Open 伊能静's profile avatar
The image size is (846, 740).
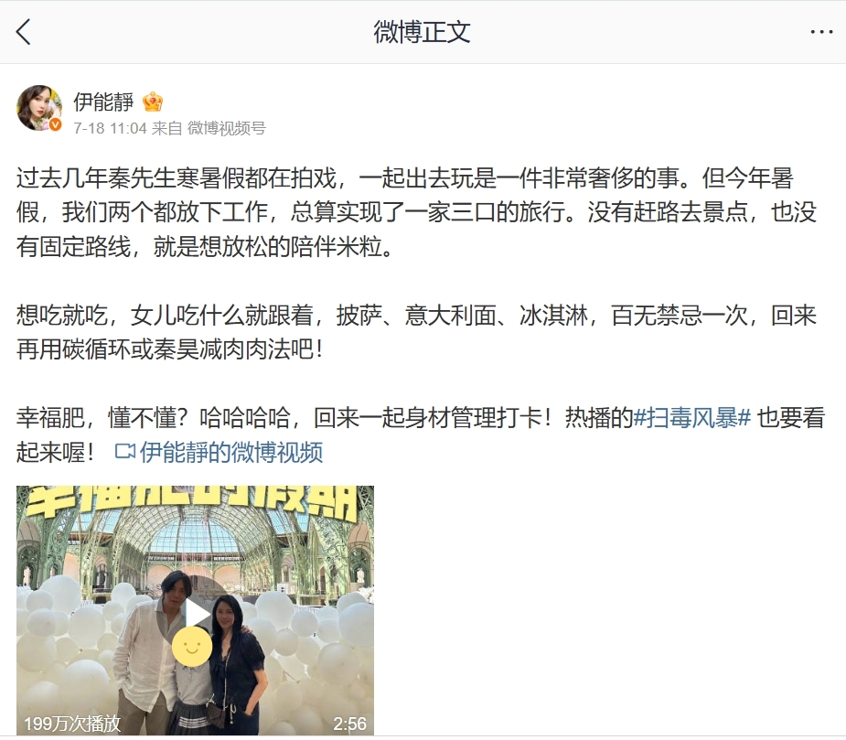pyautogui.click(x=39, y=108)
